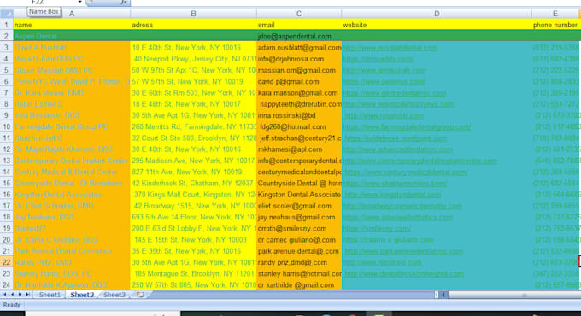Click the 'name' header cell
This screenshot has height=316, width=581.
tap(72, 25)
